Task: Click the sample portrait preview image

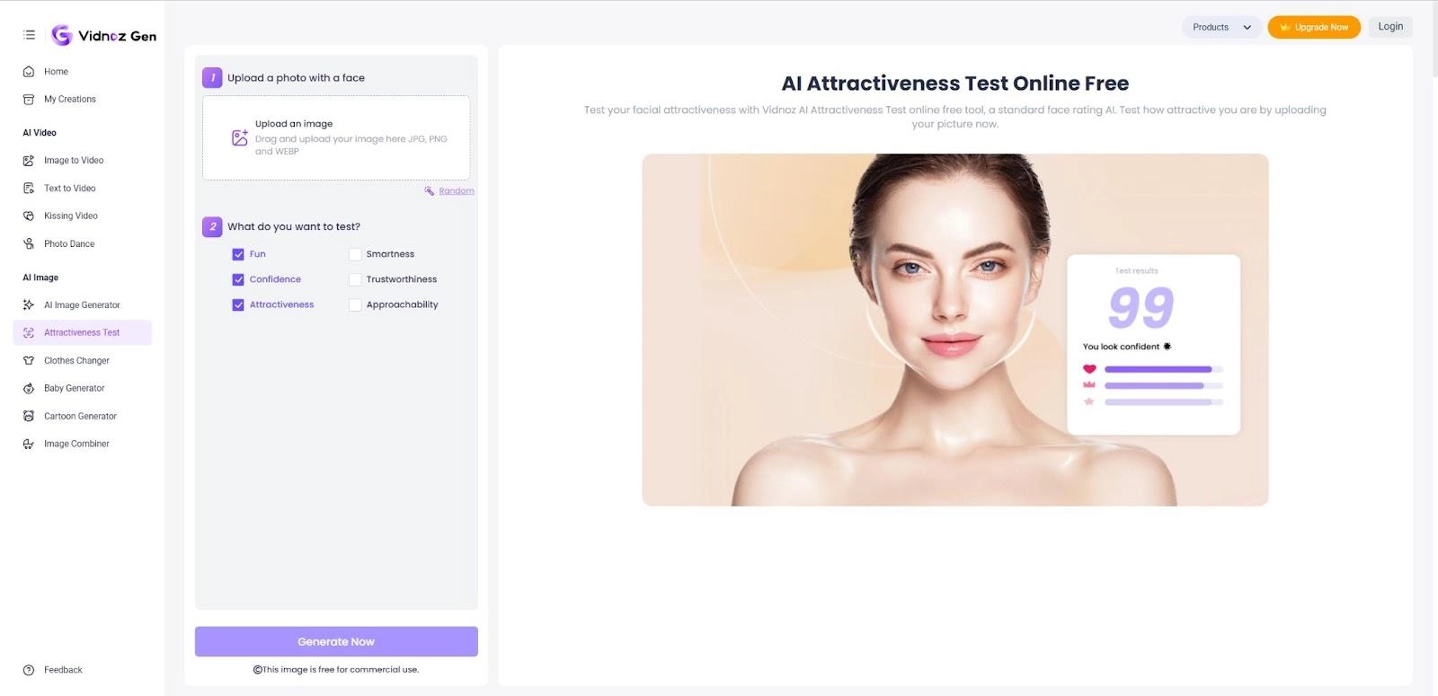Action: click(954, 330)
